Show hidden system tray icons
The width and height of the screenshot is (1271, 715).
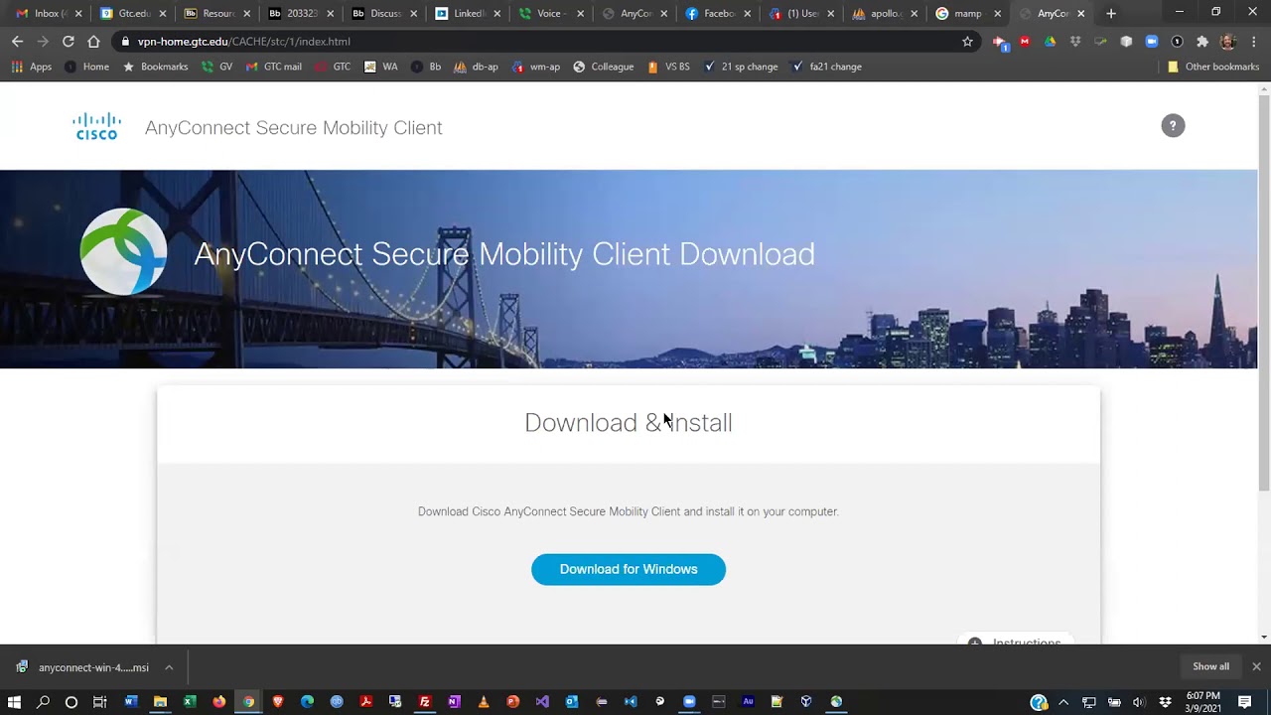pyautogui.click(x=1063, y=702)
